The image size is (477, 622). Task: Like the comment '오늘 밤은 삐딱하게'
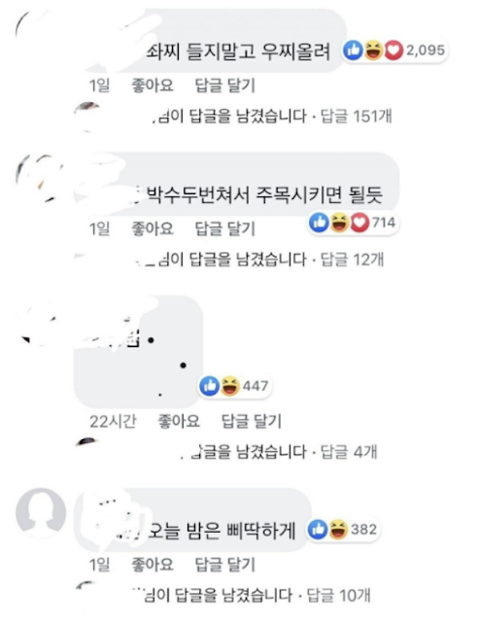point(153,564)
